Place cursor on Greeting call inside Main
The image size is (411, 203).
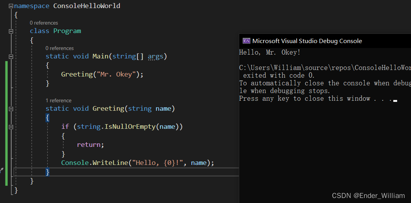[x=76, y=74]
